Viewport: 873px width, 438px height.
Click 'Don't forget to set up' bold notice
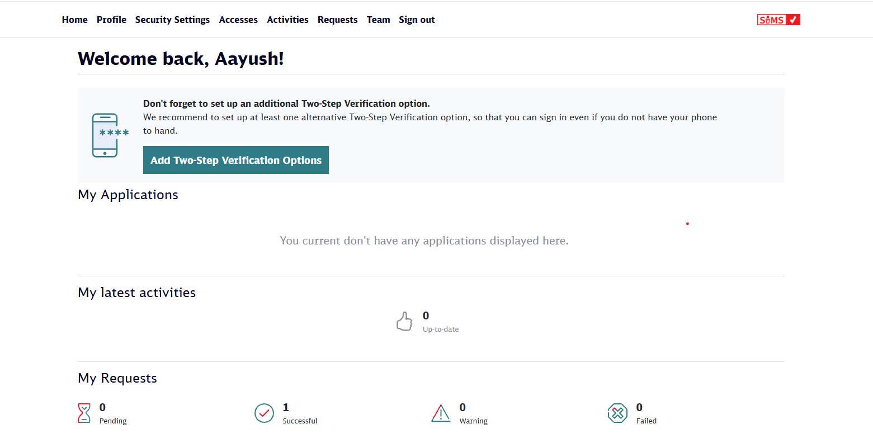click(x=286, y=103)
